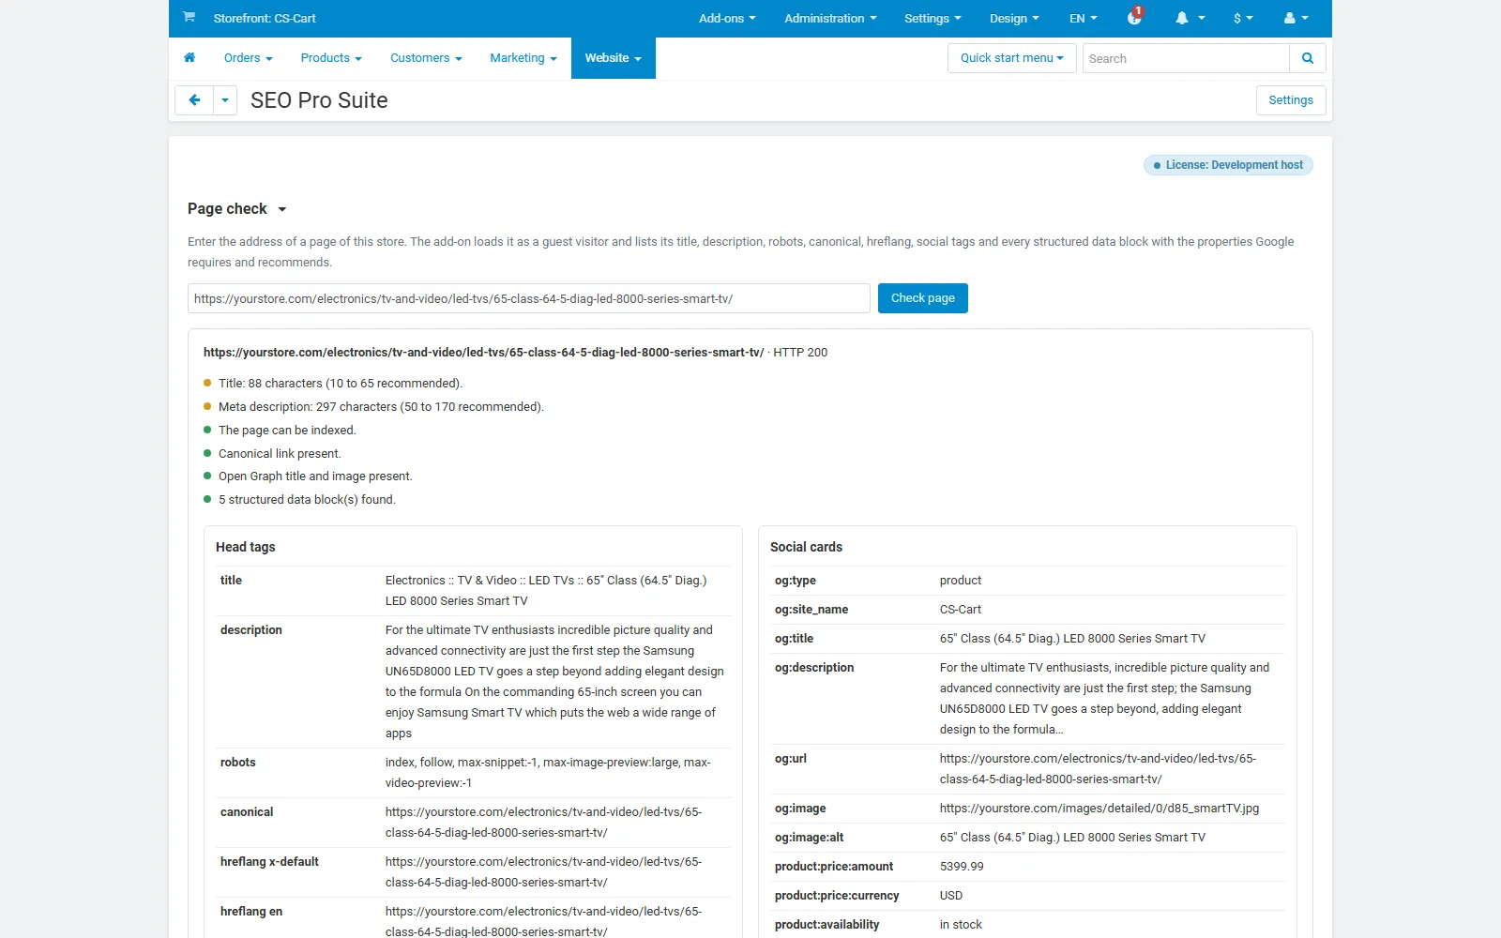Screen dimensions: 1501x938
Task: Open the Add-ons dropdown
Action: (x=727, y=18)
